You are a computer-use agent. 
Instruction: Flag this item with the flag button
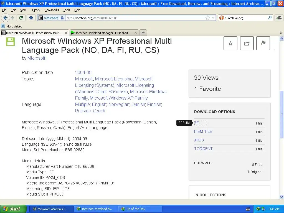pos(263,43)
